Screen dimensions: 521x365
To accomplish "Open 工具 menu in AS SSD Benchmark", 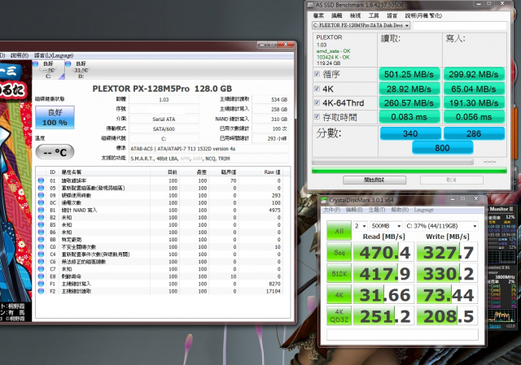I will [374, 15].
